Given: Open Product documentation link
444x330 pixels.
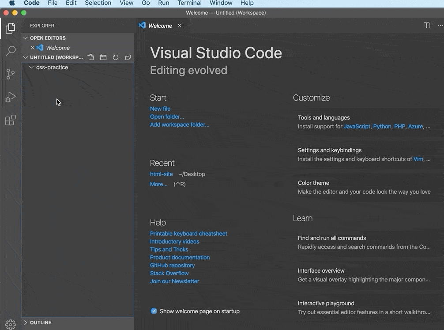Looking at the screenshot, I should (x=180, y=257).
